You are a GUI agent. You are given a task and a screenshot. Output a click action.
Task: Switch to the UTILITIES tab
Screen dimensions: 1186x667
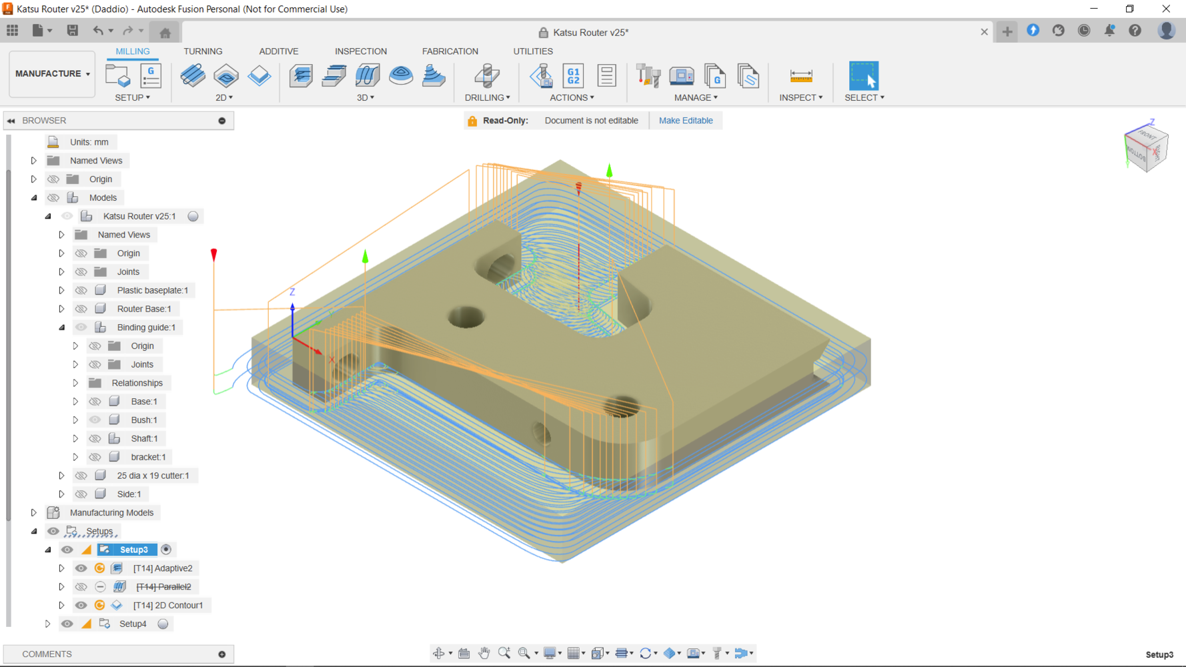point(532,51)
